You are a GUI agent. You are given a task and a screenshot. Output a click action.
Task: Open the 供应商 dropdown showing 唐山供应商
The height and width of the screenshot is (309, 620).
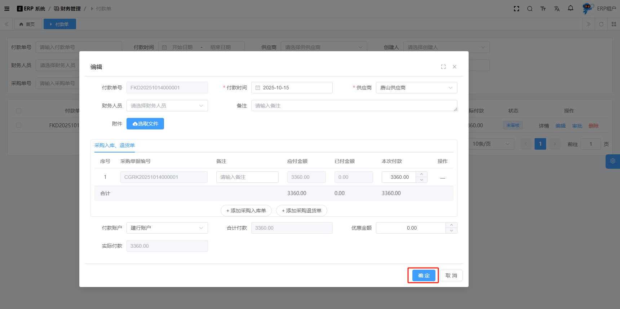tap(416, 88)
